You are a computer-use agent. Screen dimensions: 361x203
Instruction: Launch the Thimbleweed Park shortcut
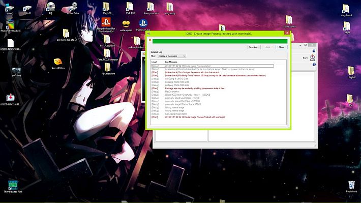tap(13, 187)
